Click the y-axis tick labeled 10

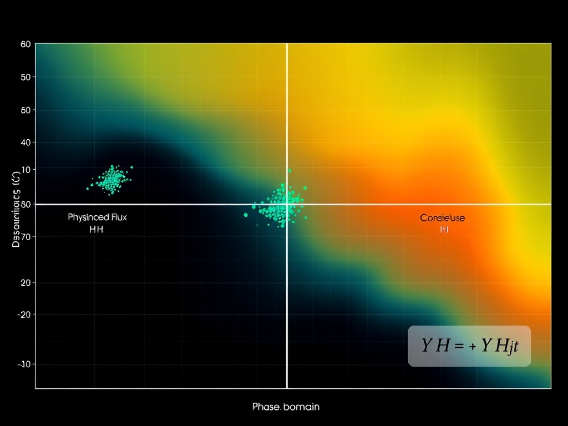point(24,169)
